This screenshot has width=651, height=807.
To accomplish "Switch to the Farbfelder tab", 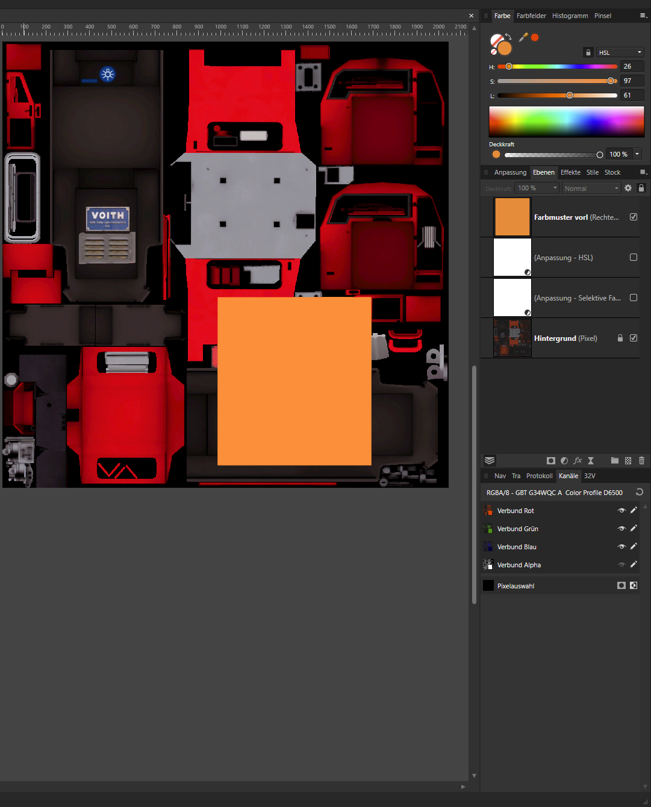I will (x=531, y=16).
